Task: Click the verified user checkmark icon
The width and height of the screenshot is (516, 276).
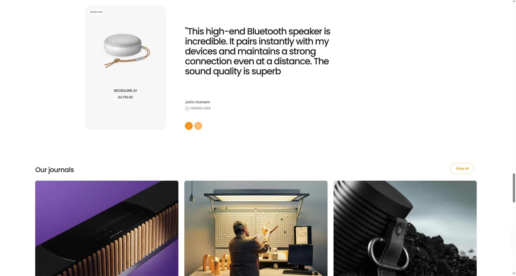Action: 187,109
